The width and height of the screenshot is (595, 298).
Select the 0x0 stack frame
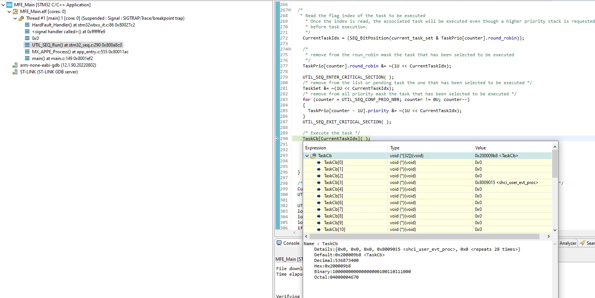35,38
